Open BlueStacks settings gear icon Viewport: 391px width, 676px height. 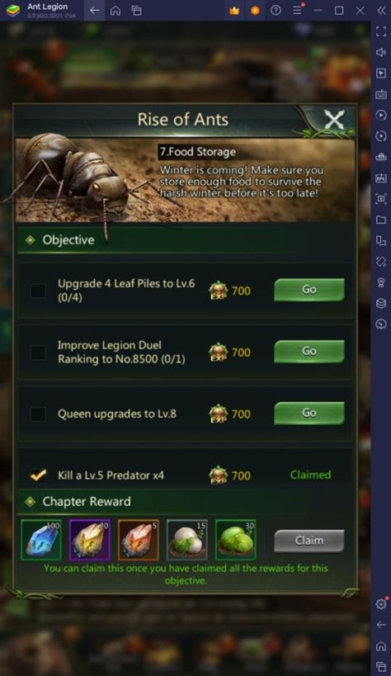tap(381, 604)
